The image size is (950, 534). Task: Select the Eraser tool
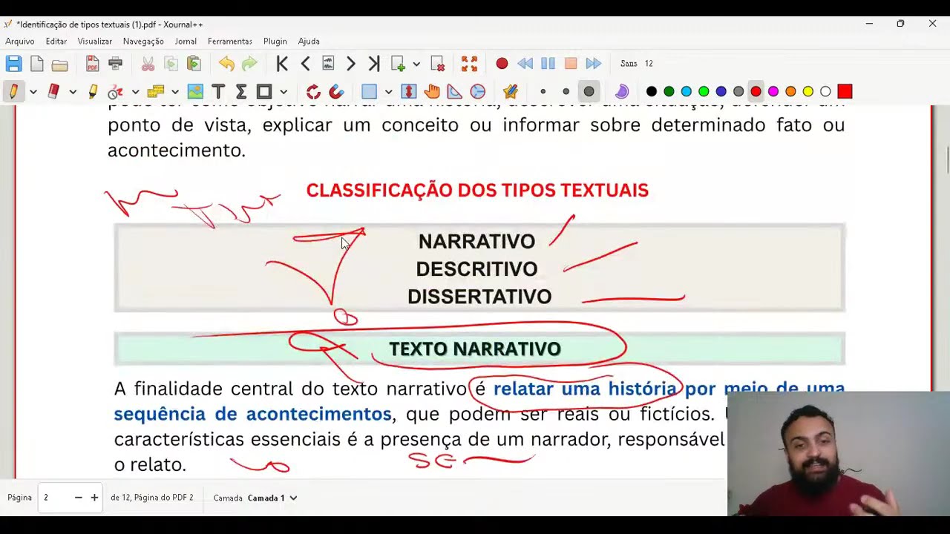pyautogui.click(x=53, y=92)
